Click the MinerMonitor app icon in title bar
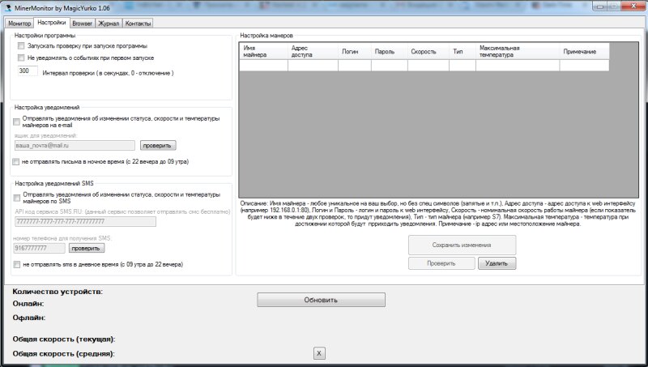 tap(7, 7)
